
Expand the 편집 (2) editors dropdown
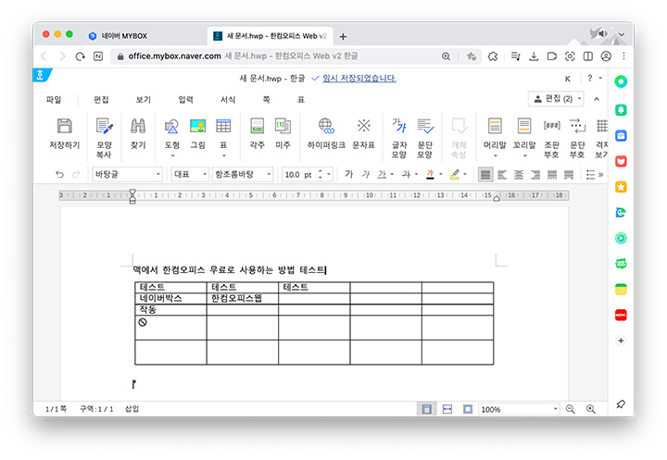(x=557, y=99)
